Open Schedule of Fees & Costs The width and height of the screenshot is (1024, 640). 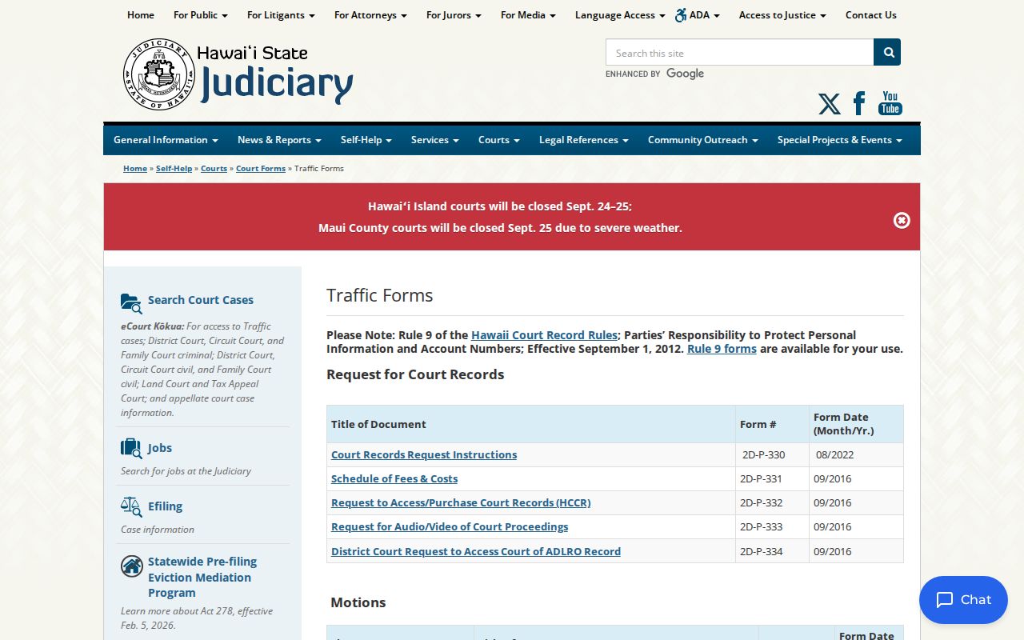click(394, 479)
